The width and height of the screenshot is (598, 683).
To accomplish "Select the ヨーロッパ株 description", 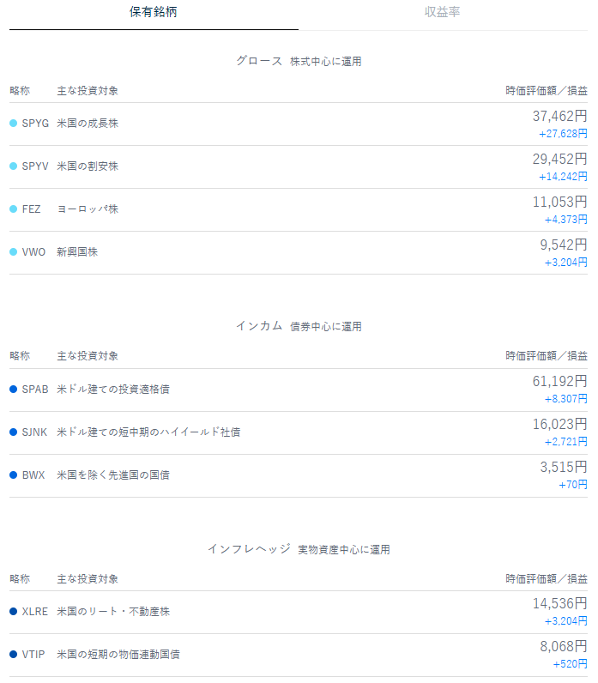I will click(x=88, y=209).
